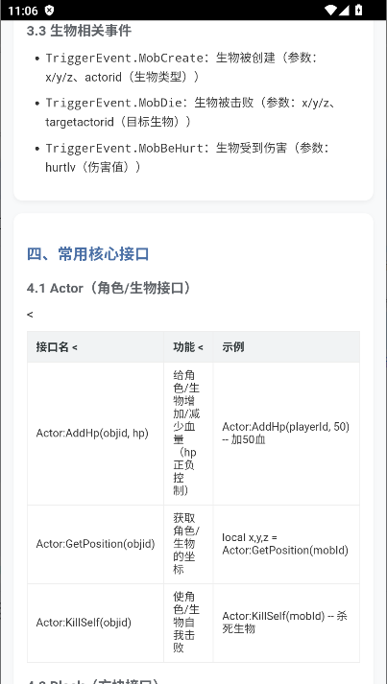Screen dimensions: 387x684
Task: Click the small arrow above the Actor table
Action: click(30, 314)
